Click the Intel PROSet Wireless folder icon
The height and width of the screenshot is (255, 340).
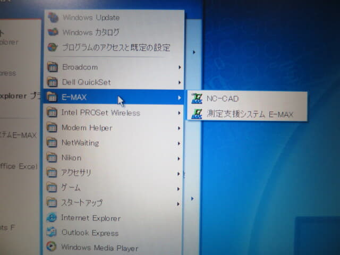tap(52, 112)
